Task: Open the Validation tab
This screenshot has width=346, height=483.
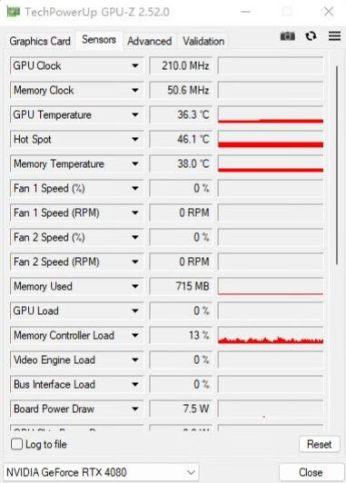Action: [x=203, y=41]
